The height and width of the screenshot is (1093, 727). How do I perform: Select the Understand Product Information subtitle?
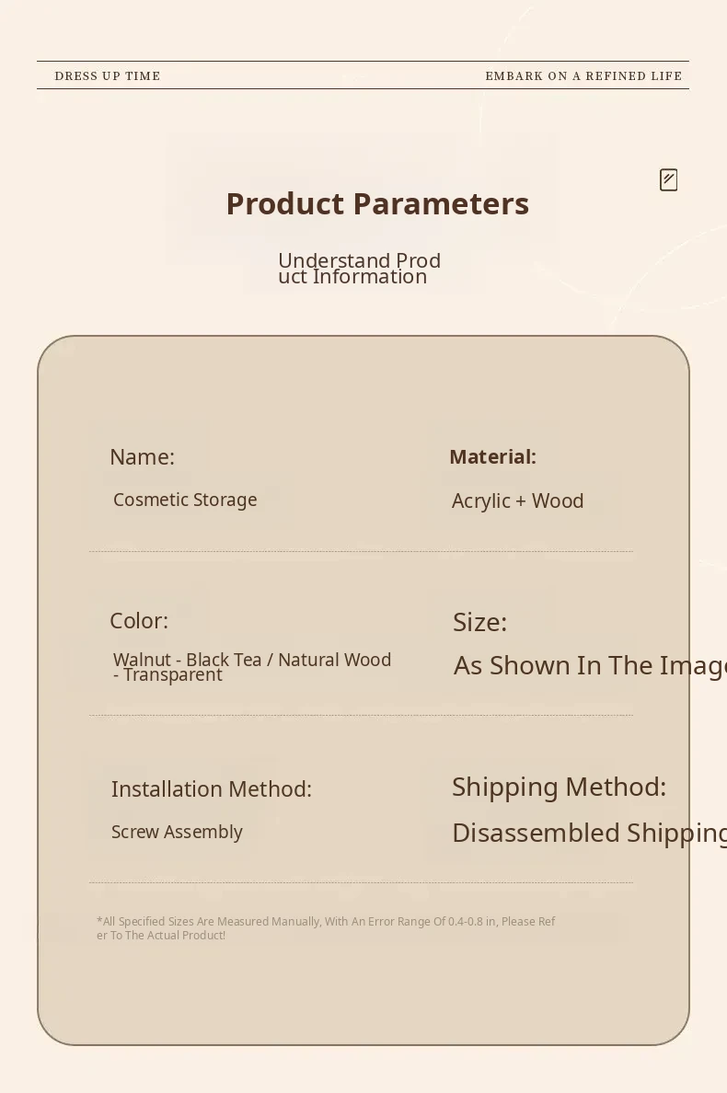click(x=359, y=269)
